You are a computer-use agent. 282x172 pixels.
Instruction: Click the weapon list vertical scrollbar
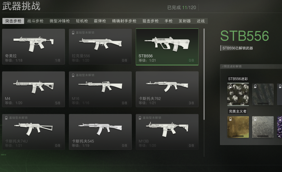coord(204,74)
